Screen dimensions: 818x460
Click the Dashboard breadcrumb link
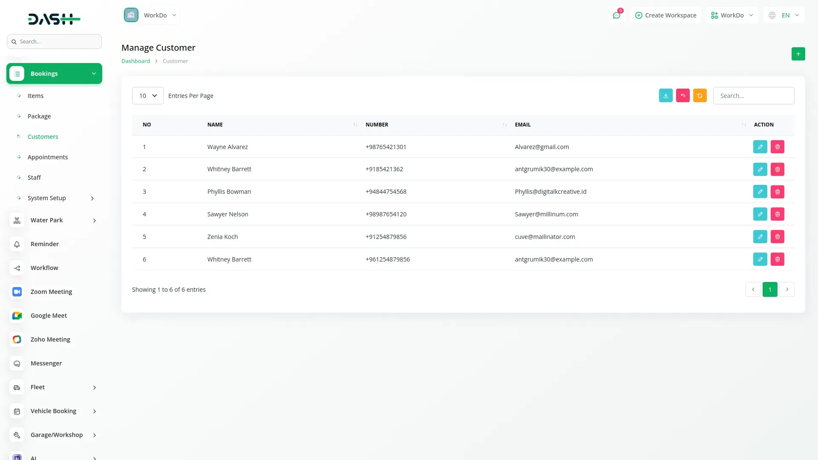135,61
